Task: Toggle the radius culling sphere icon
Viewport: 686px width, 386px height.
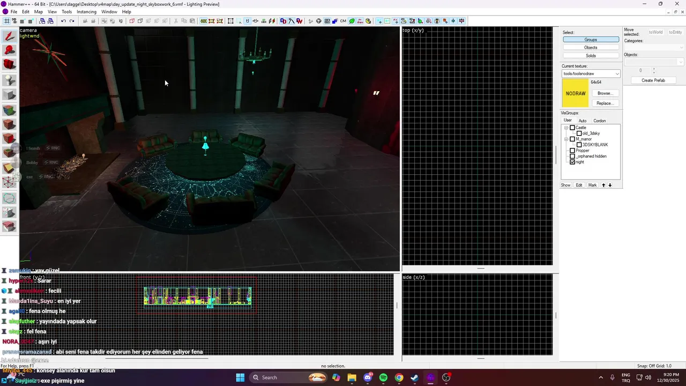Action: (318, 21)
